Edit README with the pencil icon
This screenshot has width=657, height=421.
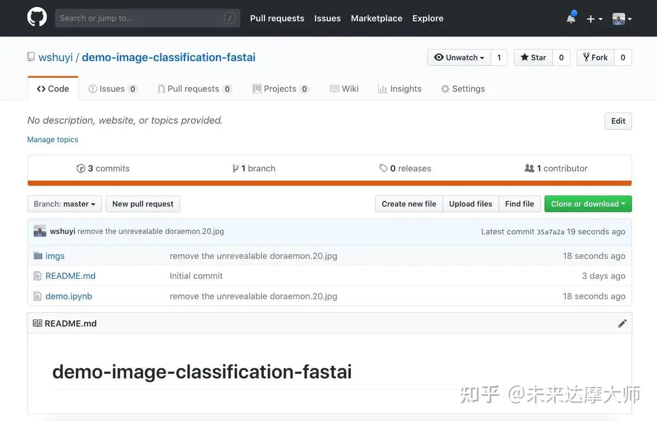tap(622, 323)
